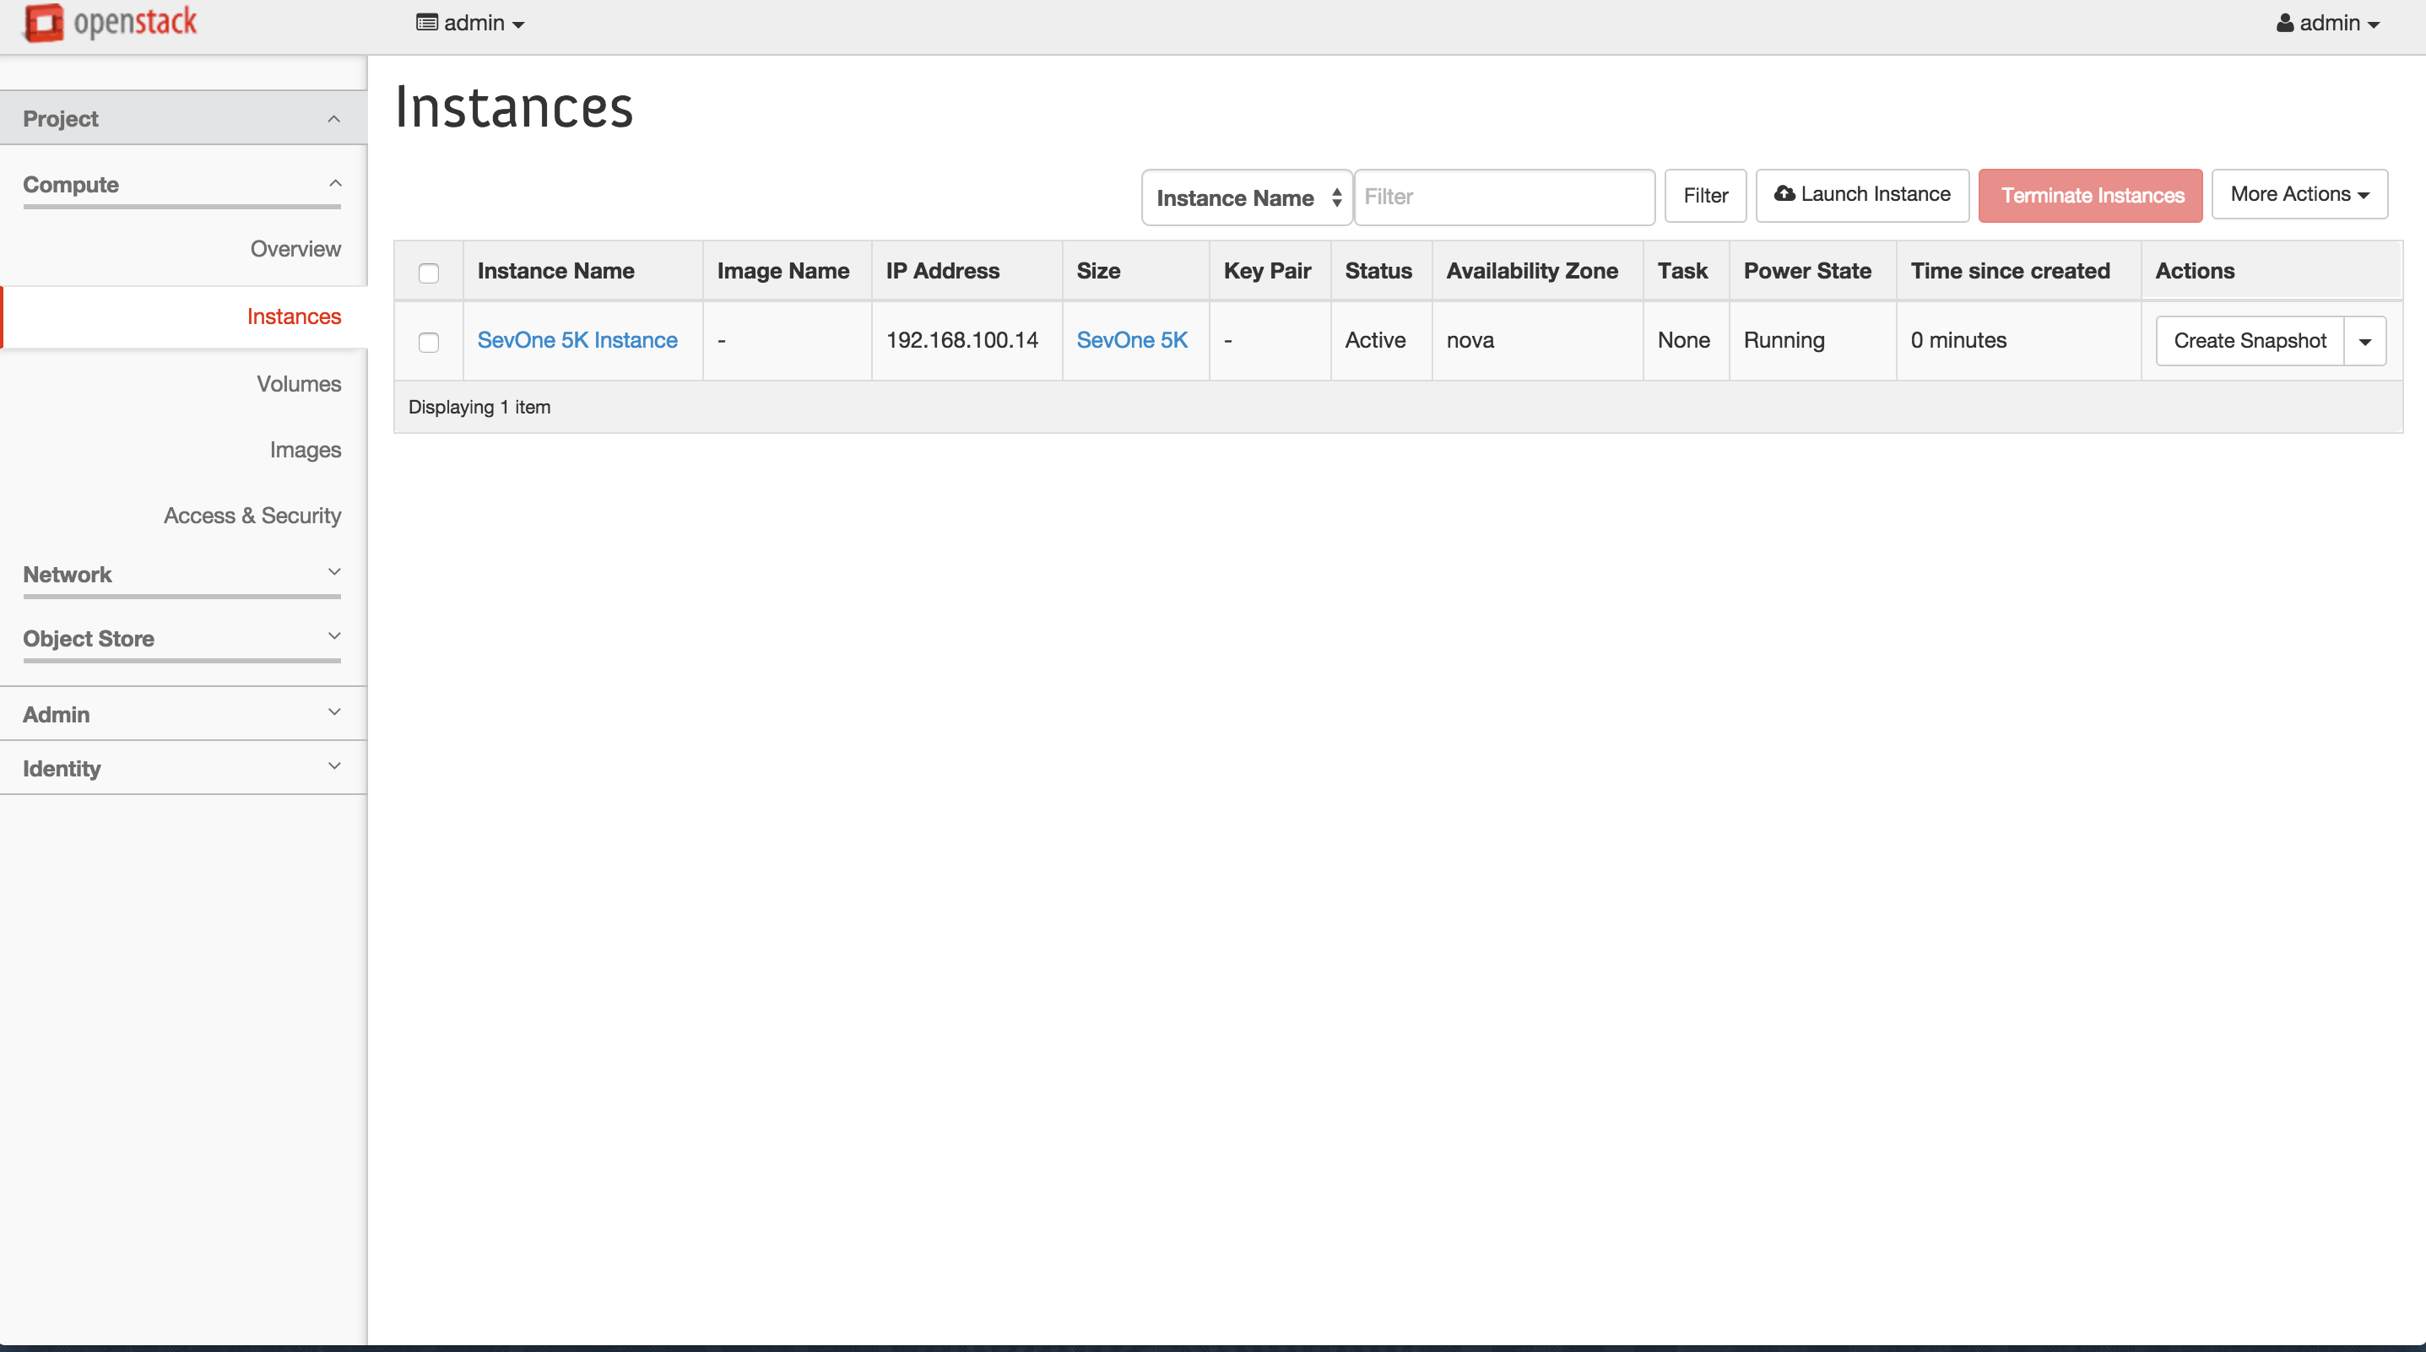Expand the Object Store section

click(181, 636)
